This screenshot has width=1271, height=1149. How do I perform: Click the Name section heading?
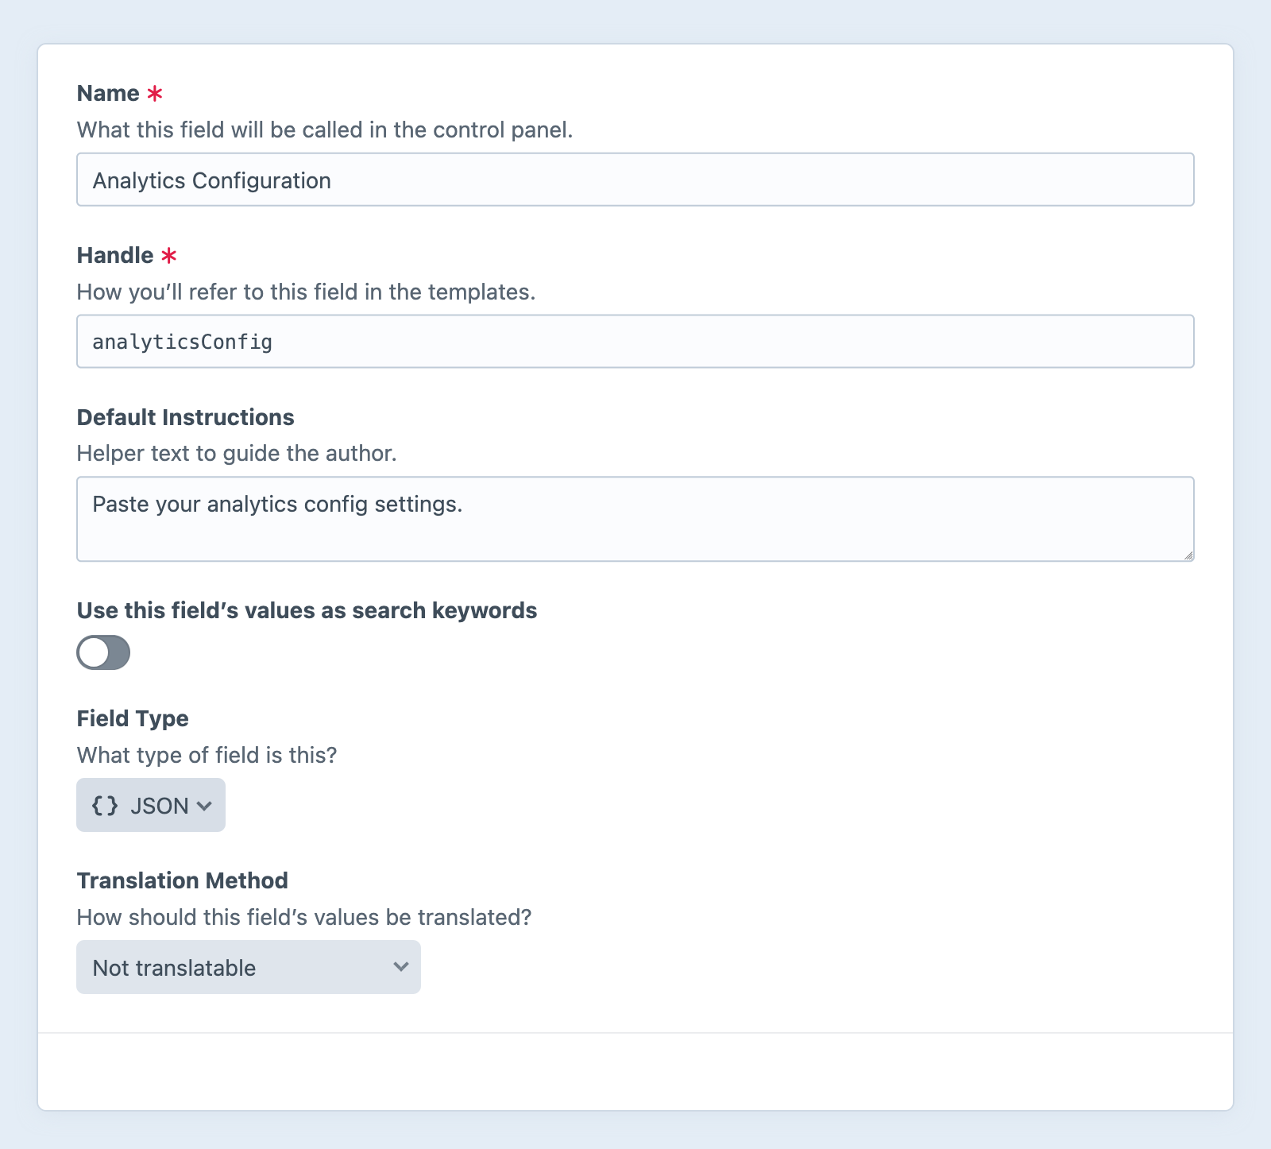pos(107,92)
